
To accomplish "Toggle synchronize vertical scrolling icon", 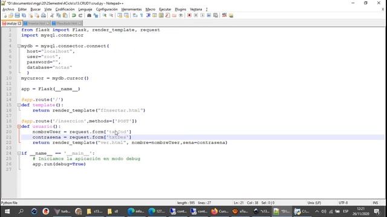I will (x=120, y=16).
